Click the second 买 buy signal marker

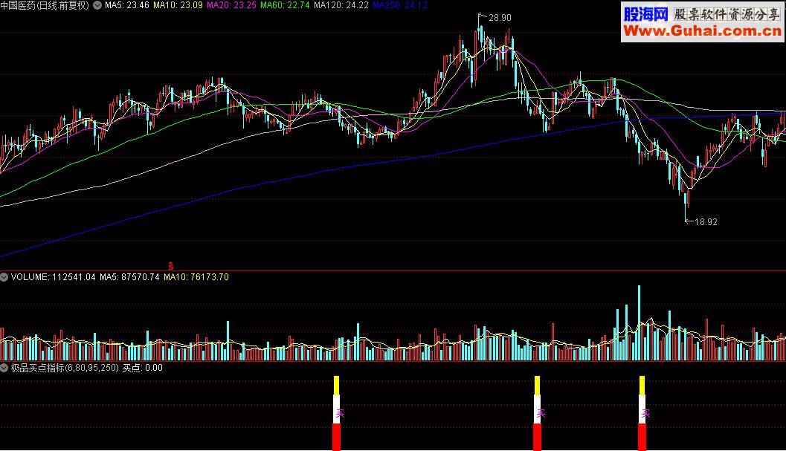tap(541, 413)
